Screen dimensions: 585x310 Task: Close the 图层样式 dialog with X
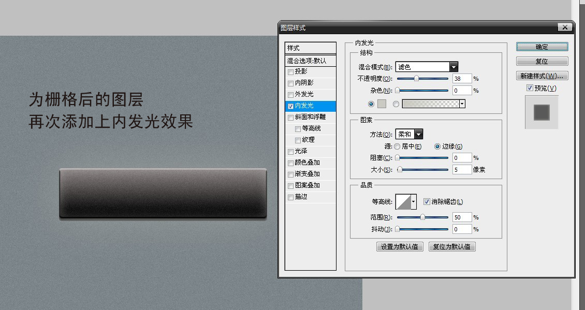[x=564, y=27]
